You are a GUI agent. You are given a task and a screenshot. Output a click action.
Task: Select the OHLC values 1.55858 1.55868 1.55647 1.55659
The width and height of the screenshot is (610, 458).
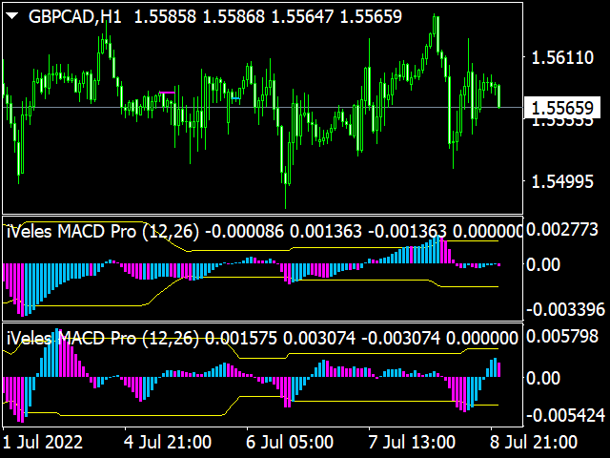(268, 17)
